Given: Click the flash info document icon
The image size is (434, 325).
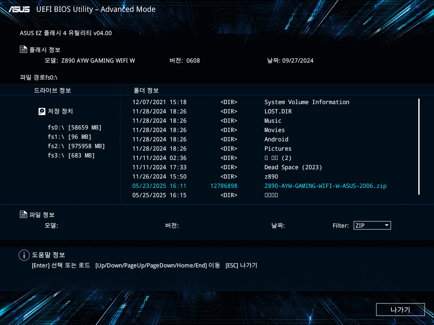Looking at the screenshot, I should coord(24,50).
